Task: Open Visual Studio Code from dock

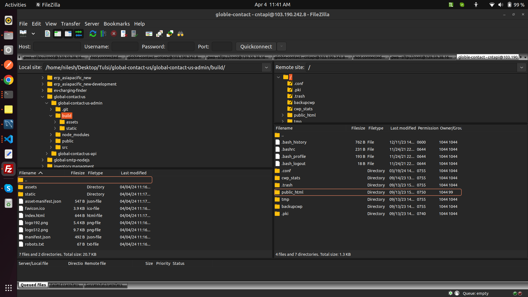Action: (x=8, y=139)
